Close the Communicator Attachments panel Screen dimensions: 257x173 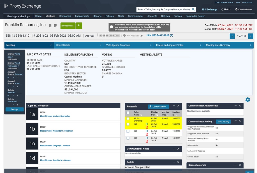point(240,106)
